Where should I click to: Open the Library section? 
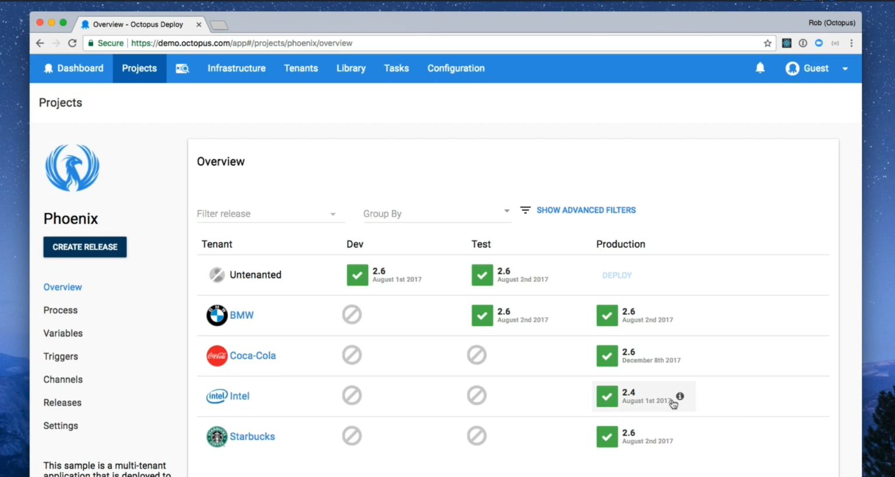click(351, 68)
